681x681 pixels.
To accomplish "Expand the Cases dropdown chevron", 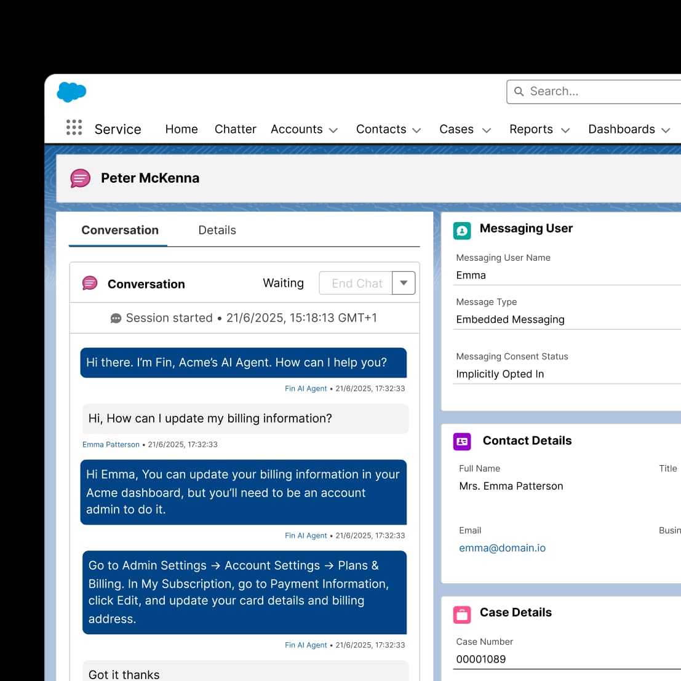I will (x=487, y=130).
